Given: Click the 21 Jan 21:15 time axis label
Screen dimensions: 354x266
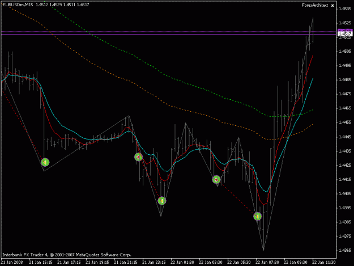Looking at the screenshot, I should (126, 263).
